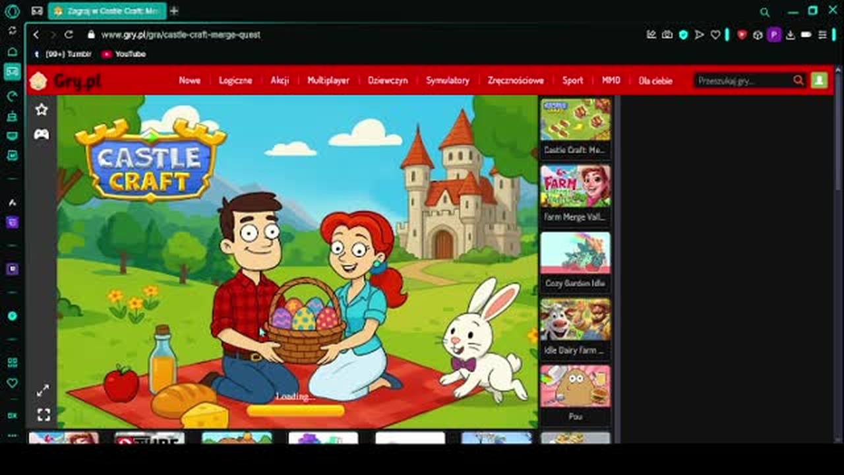Open the Logiczne category
Screen dimensions: 844x475
click(235, 80)
